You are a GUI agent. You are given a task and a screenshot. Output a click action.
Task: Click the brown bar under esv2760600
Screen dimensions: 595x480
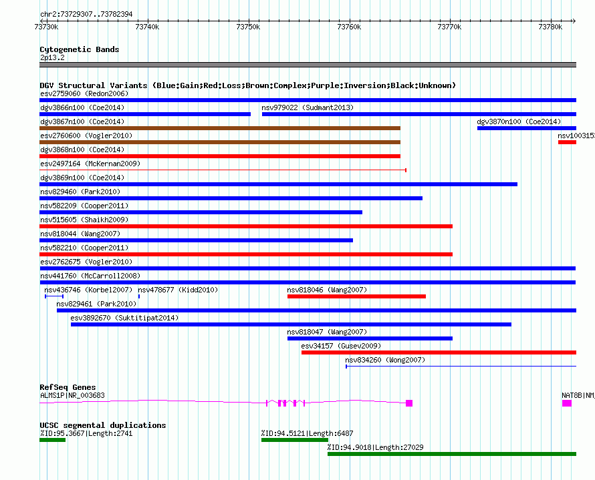coord(220,142)
